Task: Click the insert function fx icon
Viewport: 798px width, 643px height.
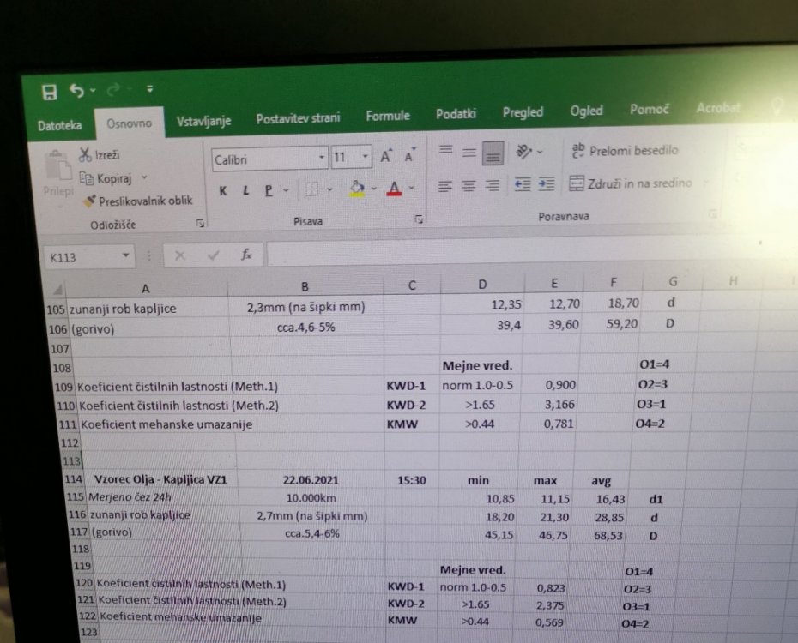Action: pyautogui.click(x=246, y=255)
